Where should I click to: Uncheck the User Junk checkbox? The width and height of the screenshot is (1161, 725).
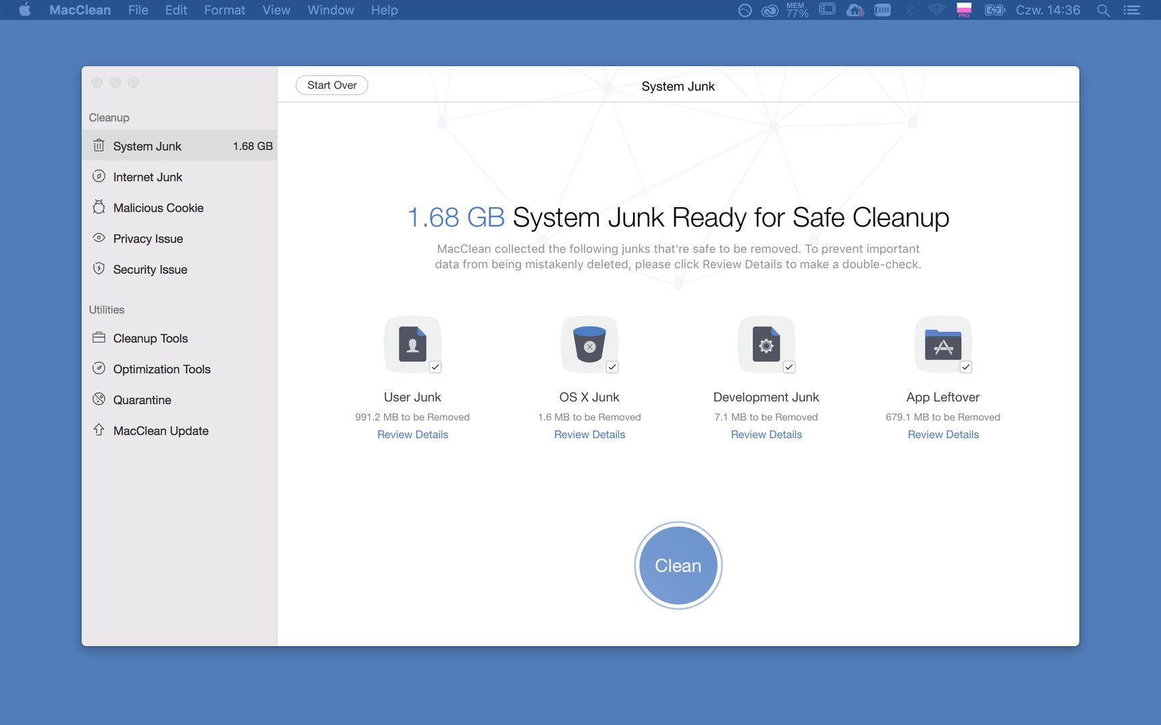pyautogui.click(x=435, y=367)
